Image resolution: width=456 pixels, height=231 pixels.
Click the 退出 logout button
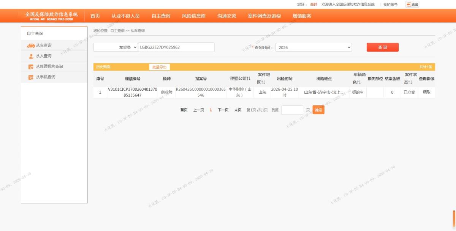pos(412,4)
